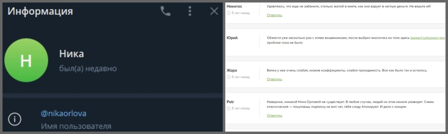
Task: Open Ника's green avatar photo
Action: pos(26,60)
